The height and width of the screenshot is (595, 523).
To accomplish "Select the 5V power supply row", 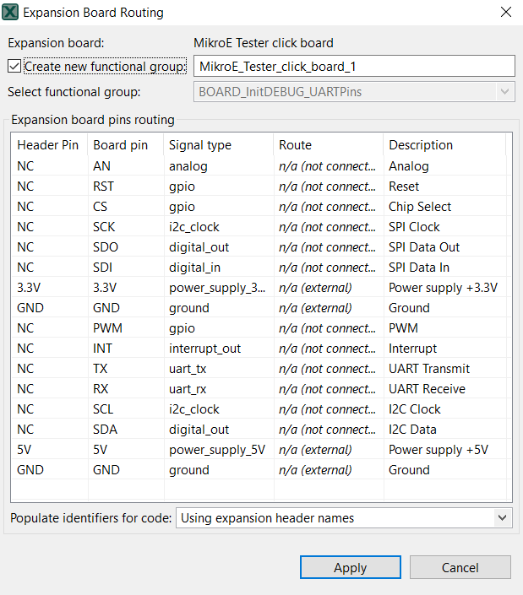I will tap(101, 450).
